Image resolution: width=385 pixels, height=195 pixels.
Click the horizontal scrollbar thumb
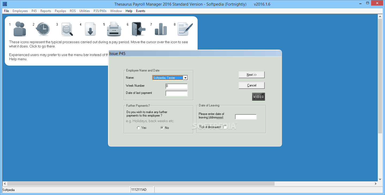(x=141, y=184)
